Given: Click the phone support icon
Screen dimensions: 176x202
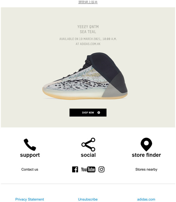Looking at the screenshot, I should pos(30,145).
